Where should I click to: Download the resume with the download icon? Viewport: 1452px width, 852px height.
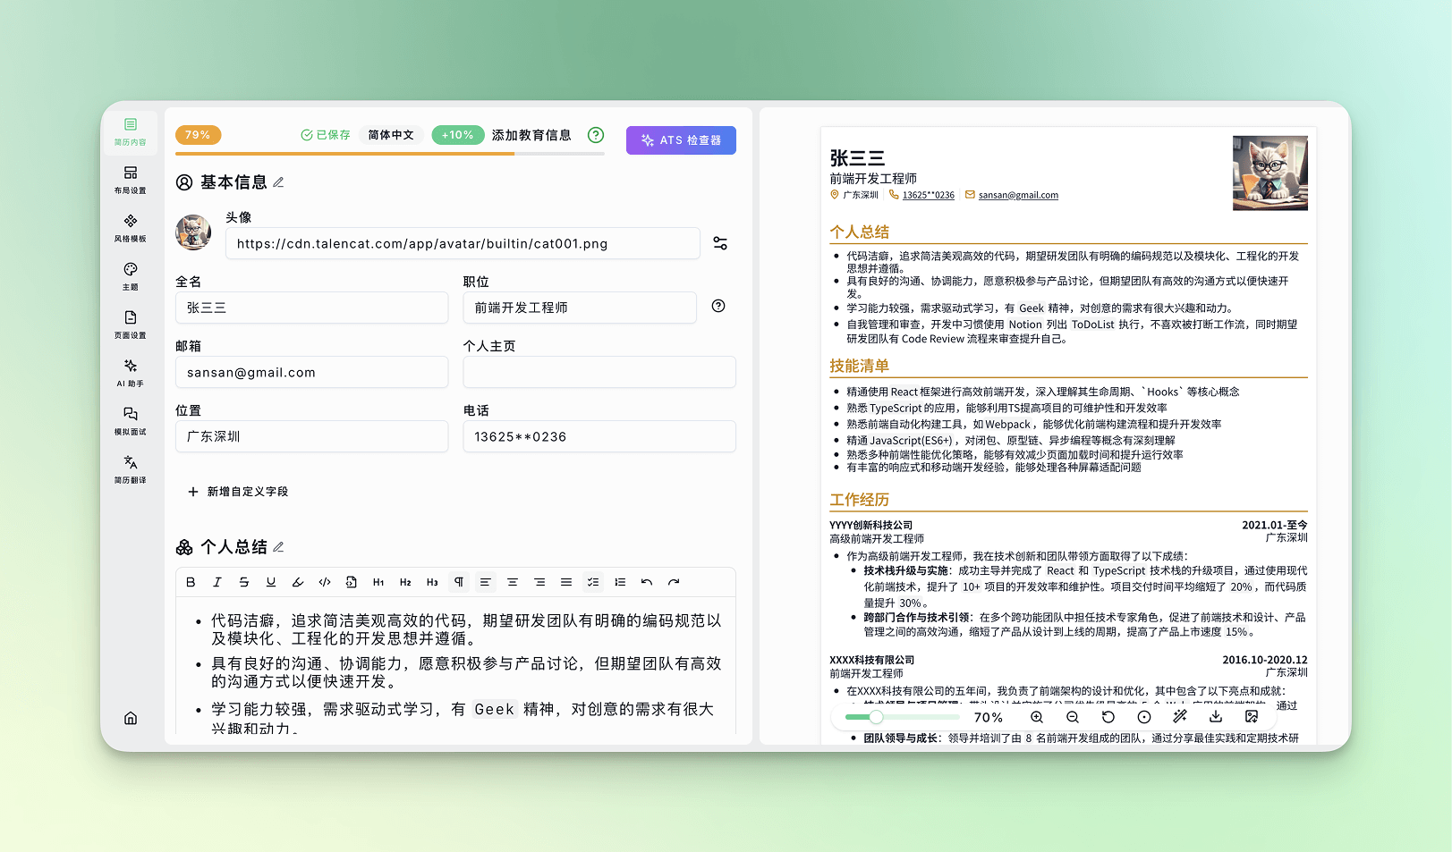click(x=1216, y=717)
